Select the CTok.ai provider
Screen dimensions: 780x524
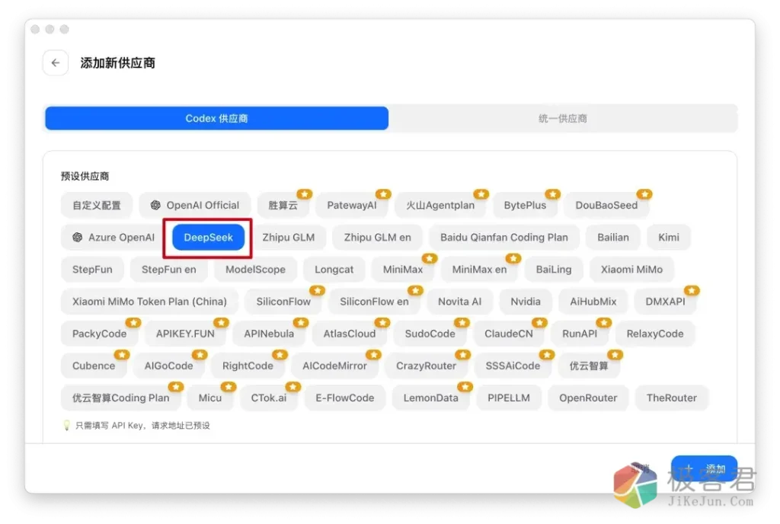pyautogui.click(x=269, y=398)
